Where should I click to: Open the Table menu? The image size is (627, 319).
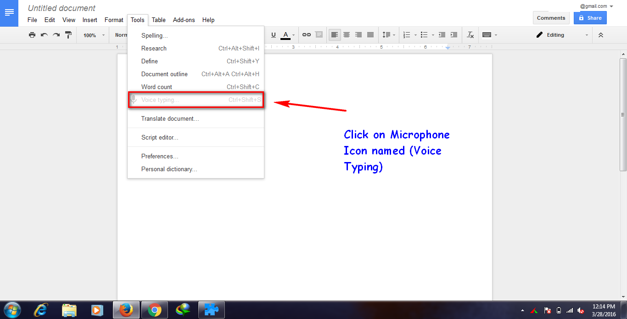coord(158,20)
